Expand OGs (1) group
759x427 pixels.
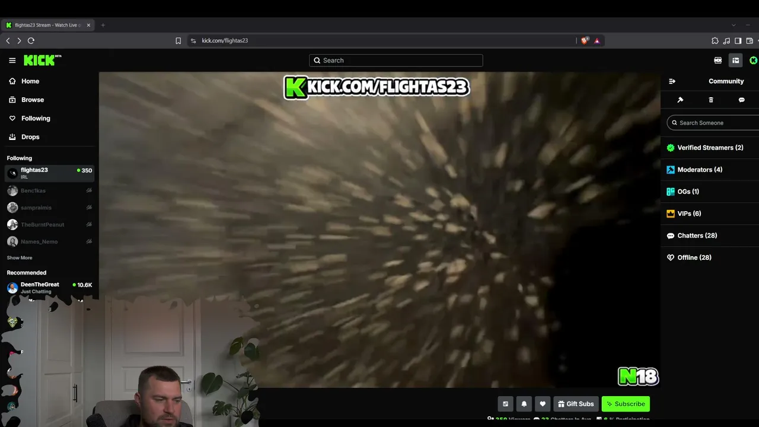[710, 192]
